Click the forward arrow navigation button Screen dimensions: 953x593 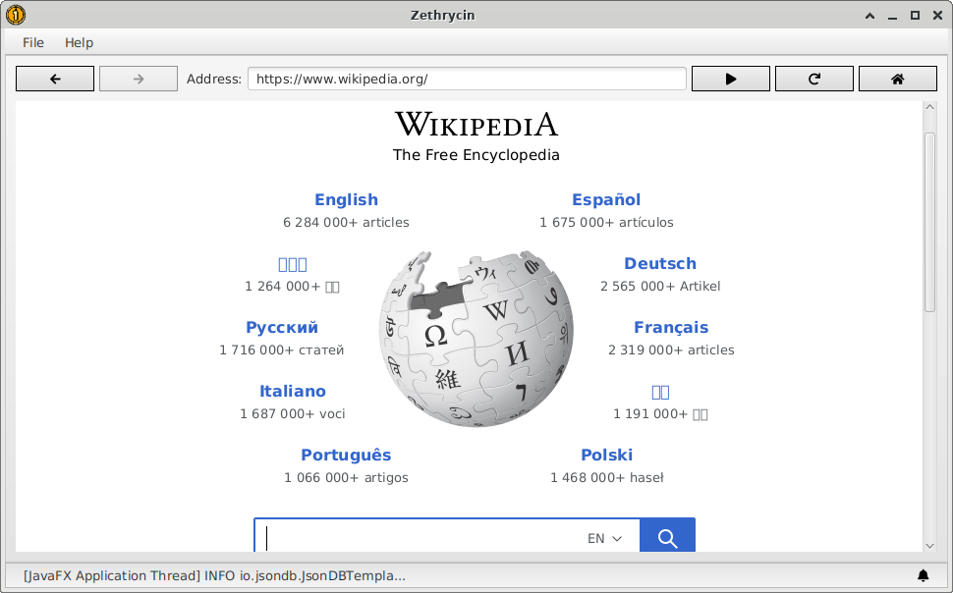[x=139, y=80]
